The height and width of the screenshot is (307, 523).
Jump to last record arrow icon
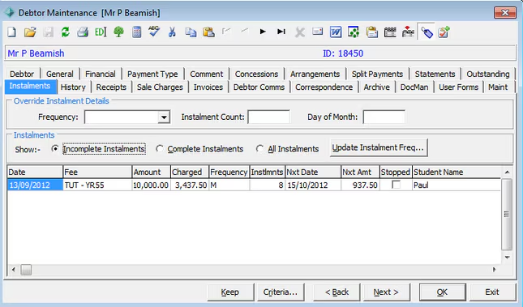[281, 32]
